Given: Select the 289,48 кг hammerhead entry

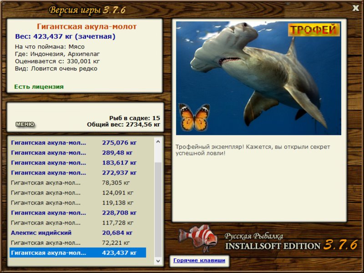Looking at the screenshot, I should [78, 153].
